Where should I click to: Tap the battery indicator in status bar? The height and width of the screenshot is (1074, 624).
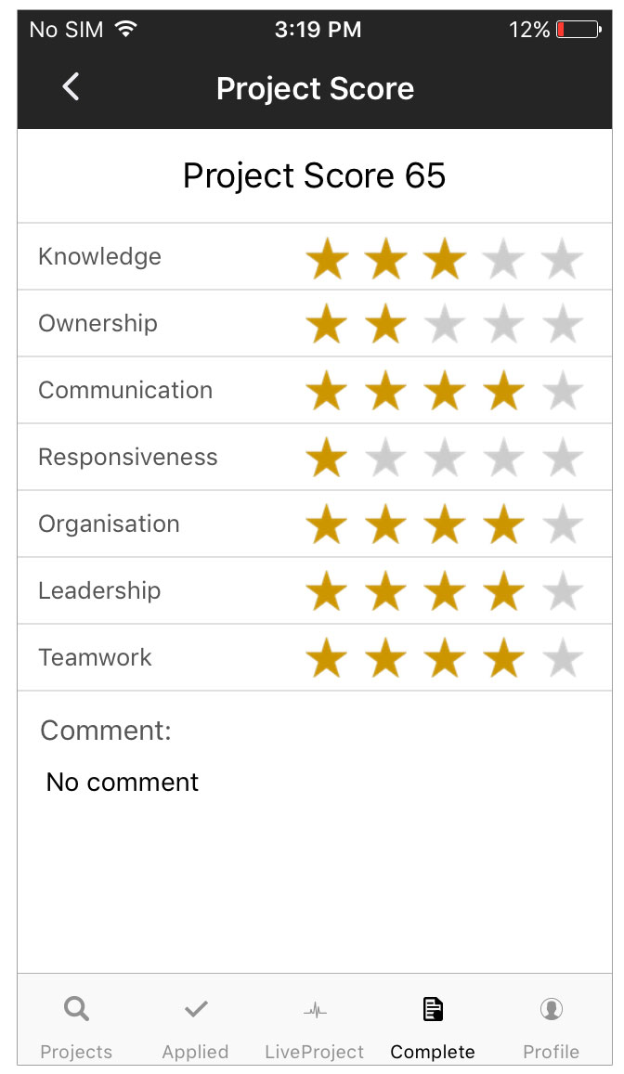pos(578,30)
